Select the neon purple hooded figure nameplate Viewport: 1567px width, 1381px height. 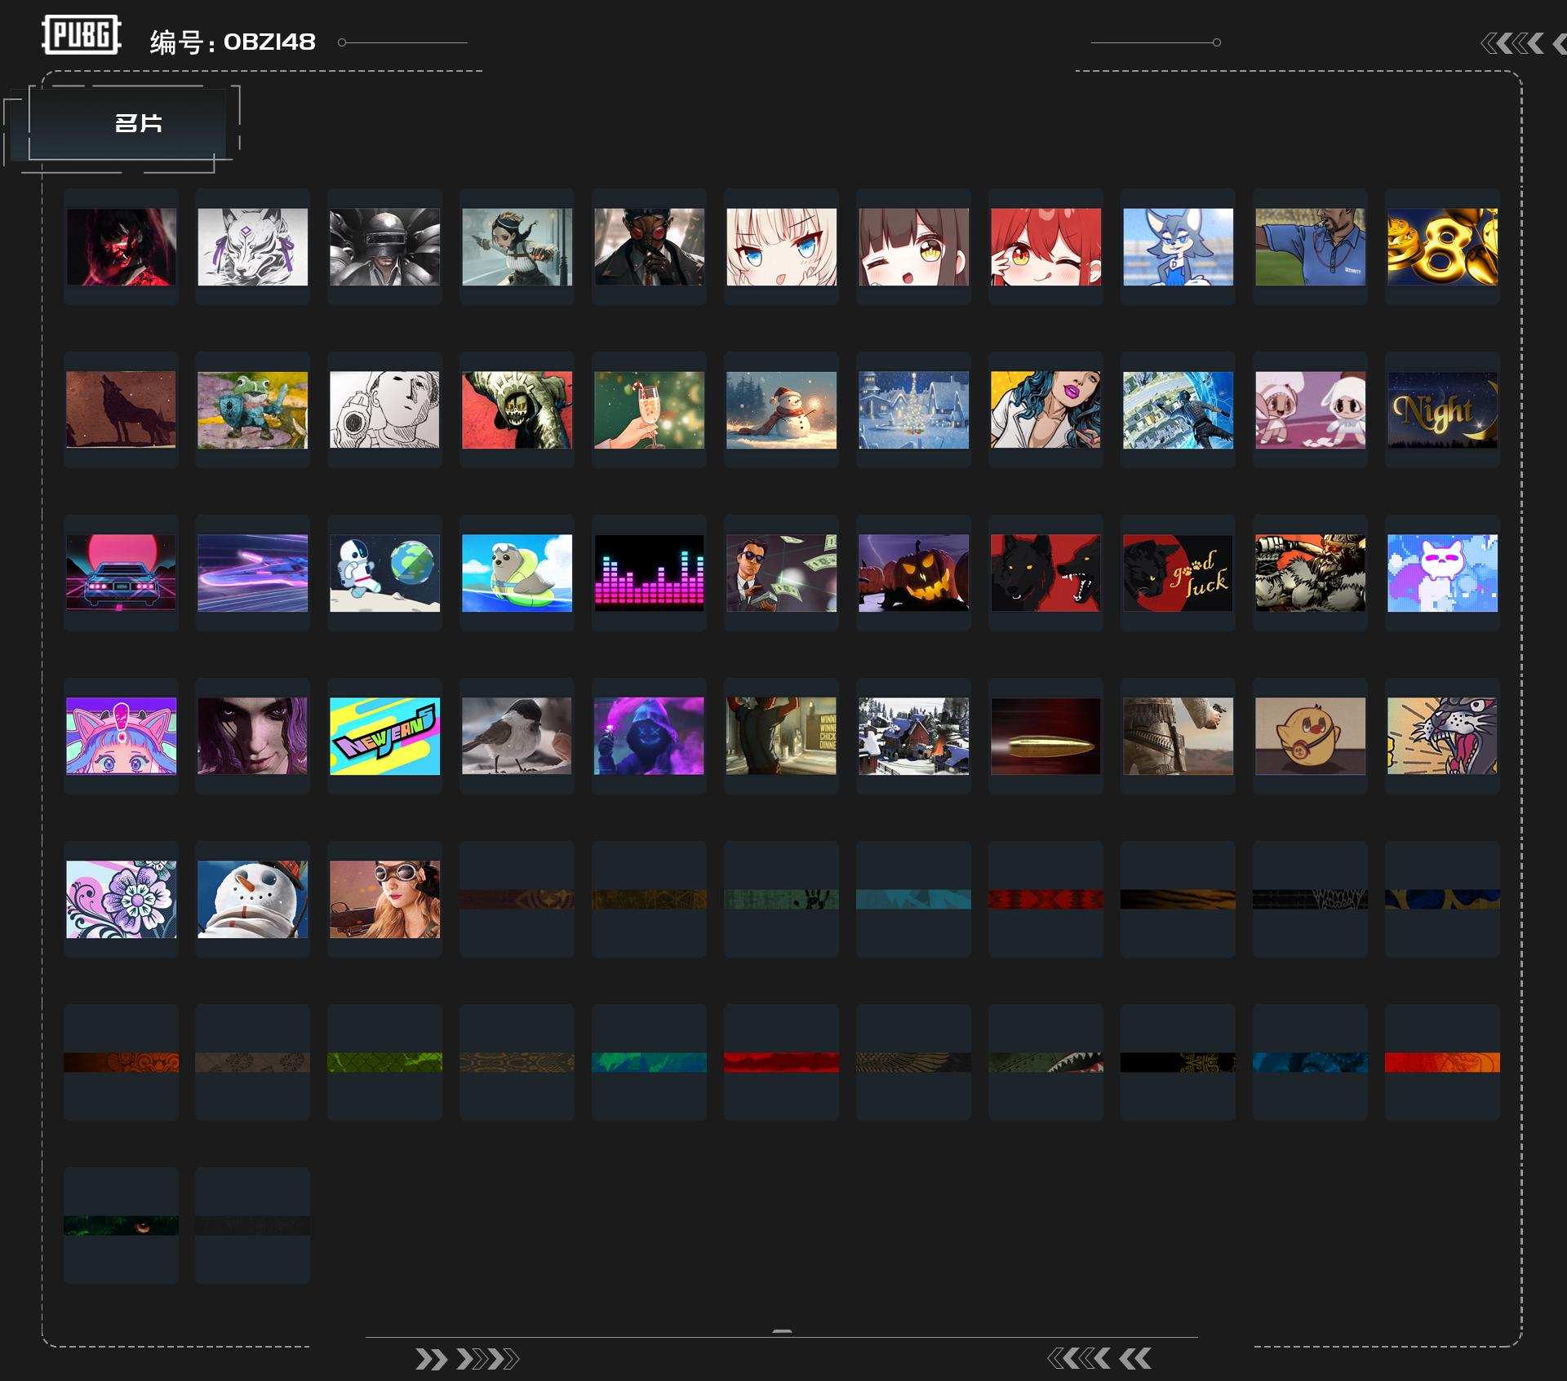pos(650,736)
